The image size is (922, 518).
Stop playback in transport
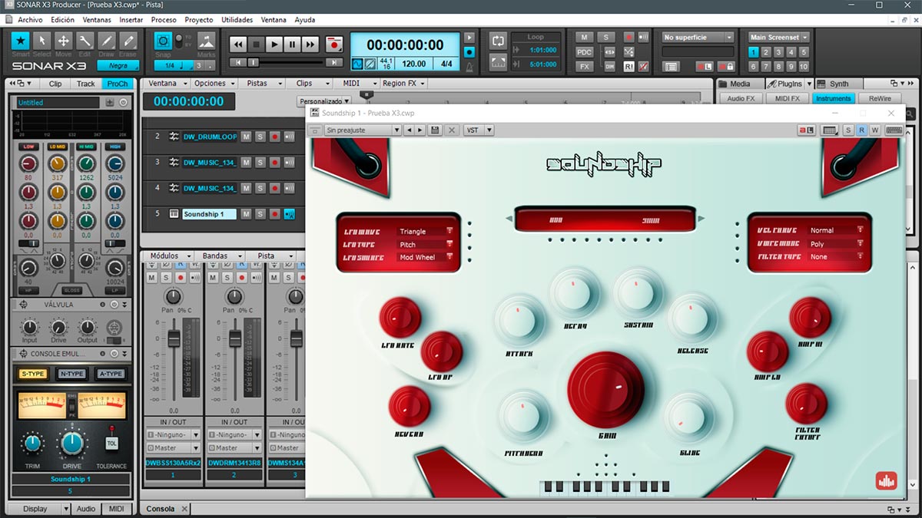tap(257, 45)
